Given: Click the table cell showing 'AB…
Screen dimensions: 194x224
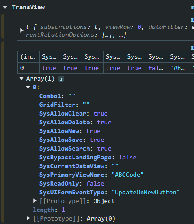Looking at the screenshot, I should tap(178, 68).
